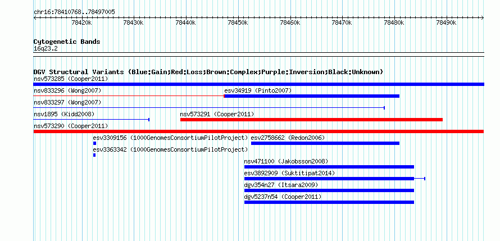Select the esv2758662 blue gain bar
The image size is (500, 241).
point(325,143)
